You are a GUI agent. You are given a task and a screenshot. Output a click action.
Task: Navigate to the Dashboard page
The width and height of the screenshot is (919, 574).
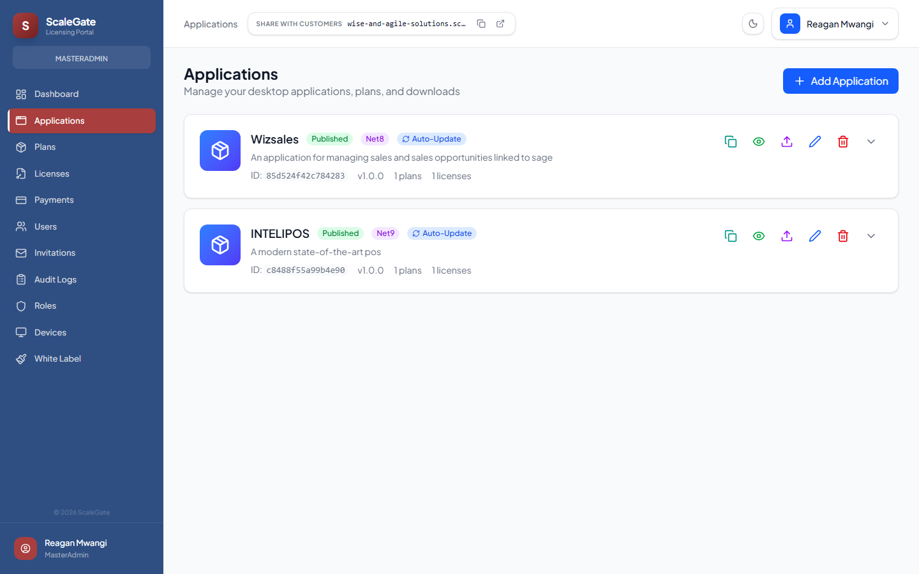click(55, 94)
